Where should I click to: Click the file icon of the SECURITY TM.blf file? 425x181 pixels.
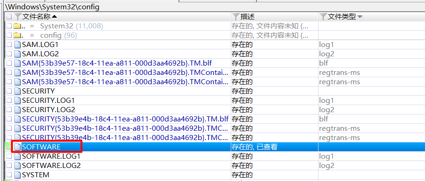point(18,119)
